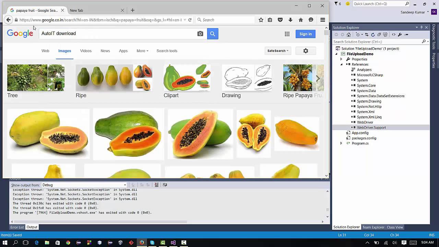Image resolution: width=439 pixels, height=247 pixels.
Task: Click the Search Solution Explorer field
Action: pyautogui.click(x=377, y=42)
